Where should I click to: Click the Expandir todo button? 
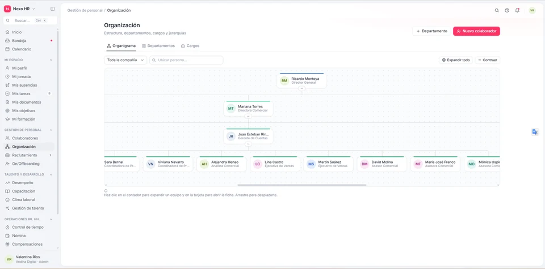pyautogui.click(x=456, y=60)
